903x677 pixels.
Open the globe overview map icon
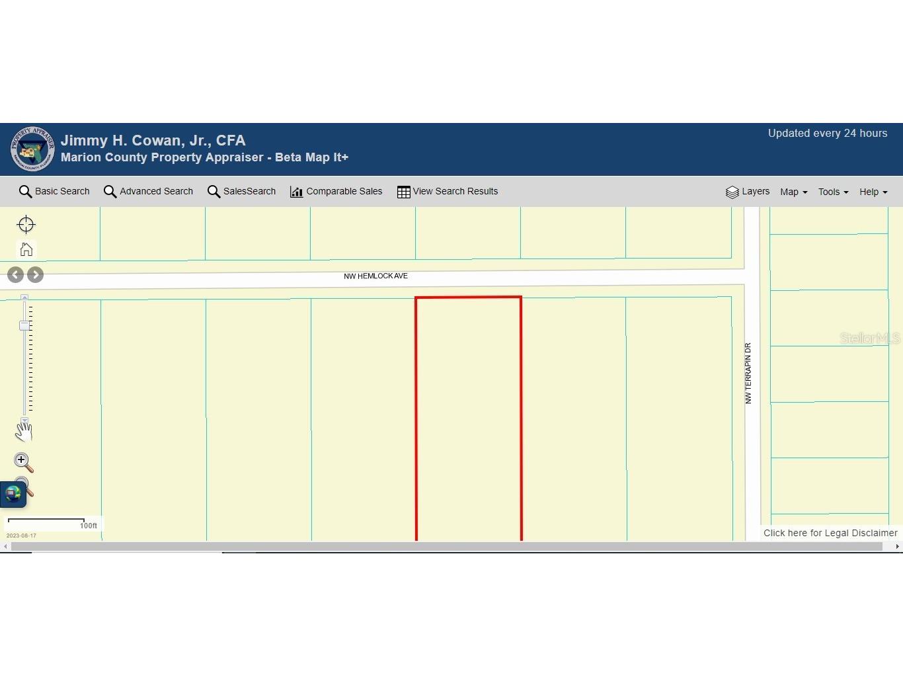13,494
